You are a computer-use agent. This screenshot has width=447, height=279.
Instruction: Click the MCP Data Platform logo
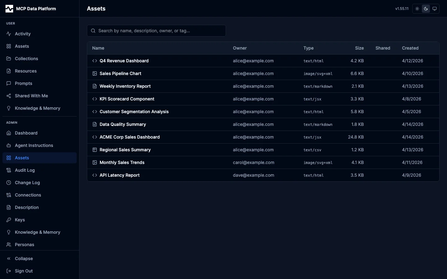(31, 8)
